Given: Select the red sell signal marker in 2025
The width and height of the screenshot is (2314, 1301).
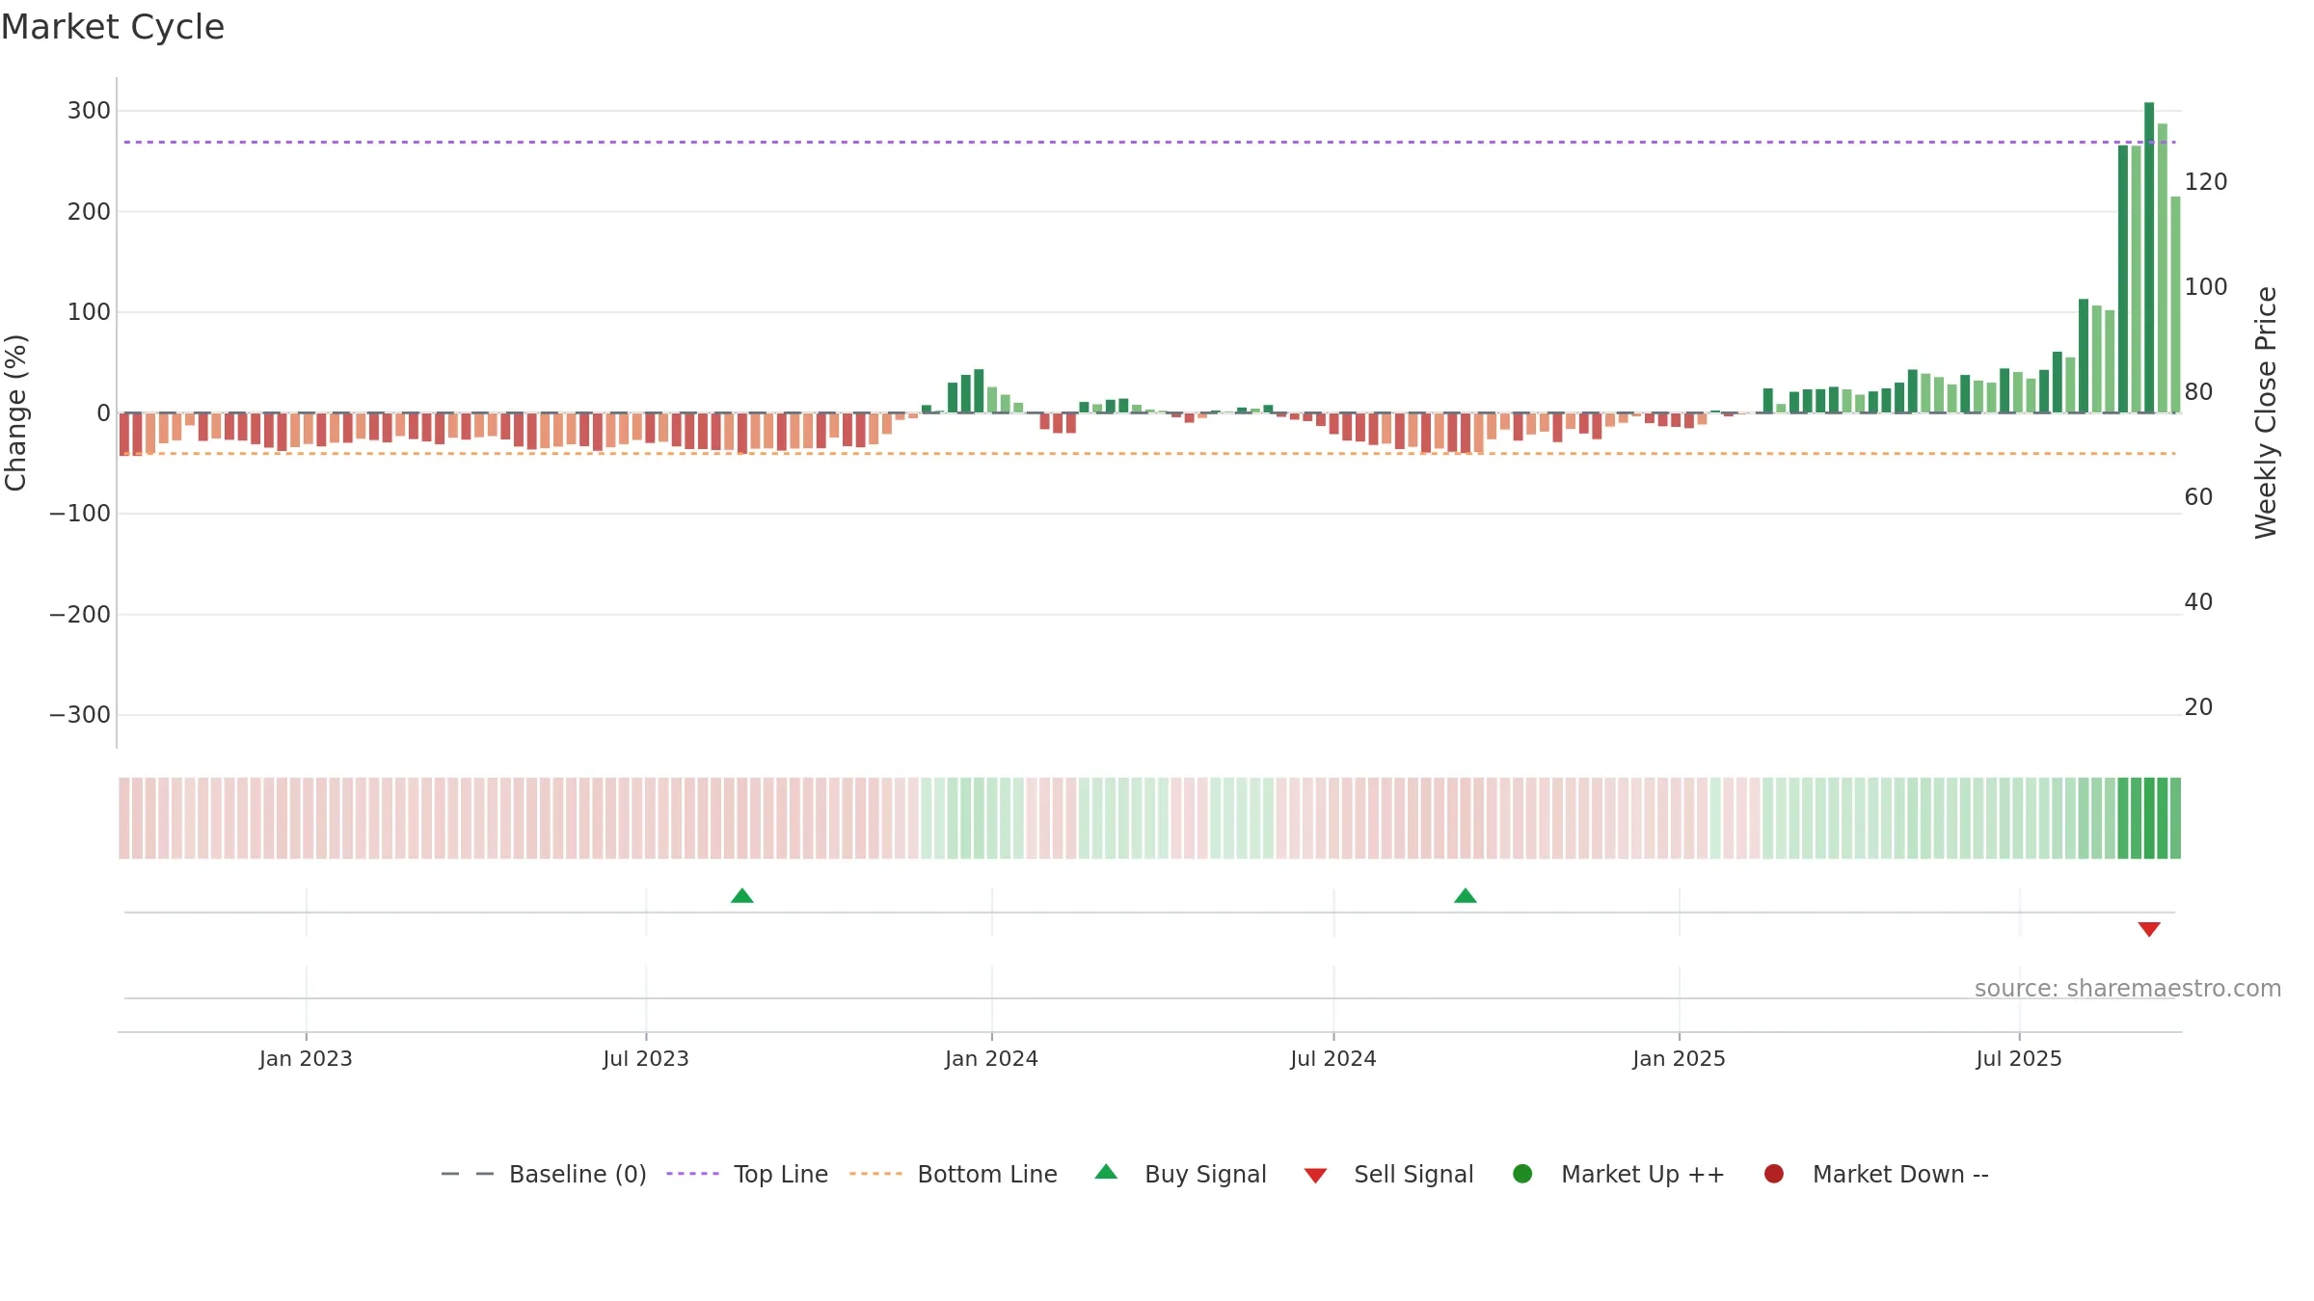Looking at the screenshot, I should click(x=2149, y=929).
